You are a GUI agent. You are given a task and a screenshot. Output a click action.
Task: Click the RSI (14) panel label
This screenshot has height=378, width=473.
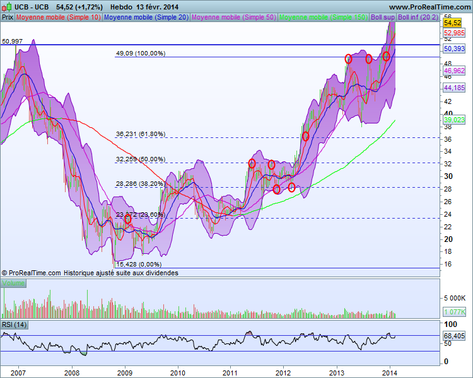coord(14,324)
